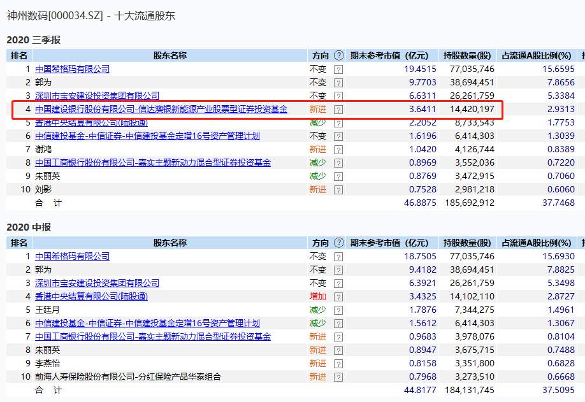Image resolution: width=585 pixels, height=402 pixels.
Task: Open 中国希格玛有限公司 link in 2020 中报
Action: click(73, 256)
